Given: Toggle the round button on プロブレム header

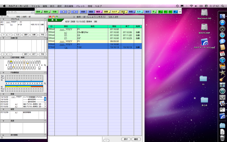Looking at the screenshot, I should click(x=45, y=19).
